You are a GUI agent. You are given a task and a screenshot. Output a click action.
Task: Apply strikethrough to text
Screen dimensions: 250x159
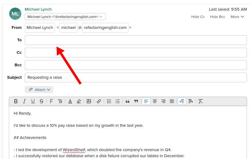coord(42,101)
